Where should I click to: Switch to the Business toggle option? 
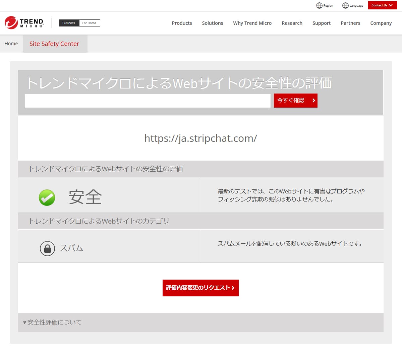[x=69, y=23]
